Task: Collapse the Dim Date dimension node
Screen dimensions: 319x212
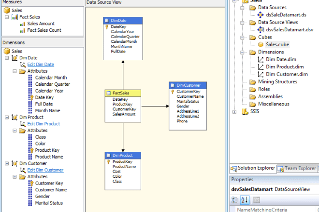Action: [x=7, y=58]
